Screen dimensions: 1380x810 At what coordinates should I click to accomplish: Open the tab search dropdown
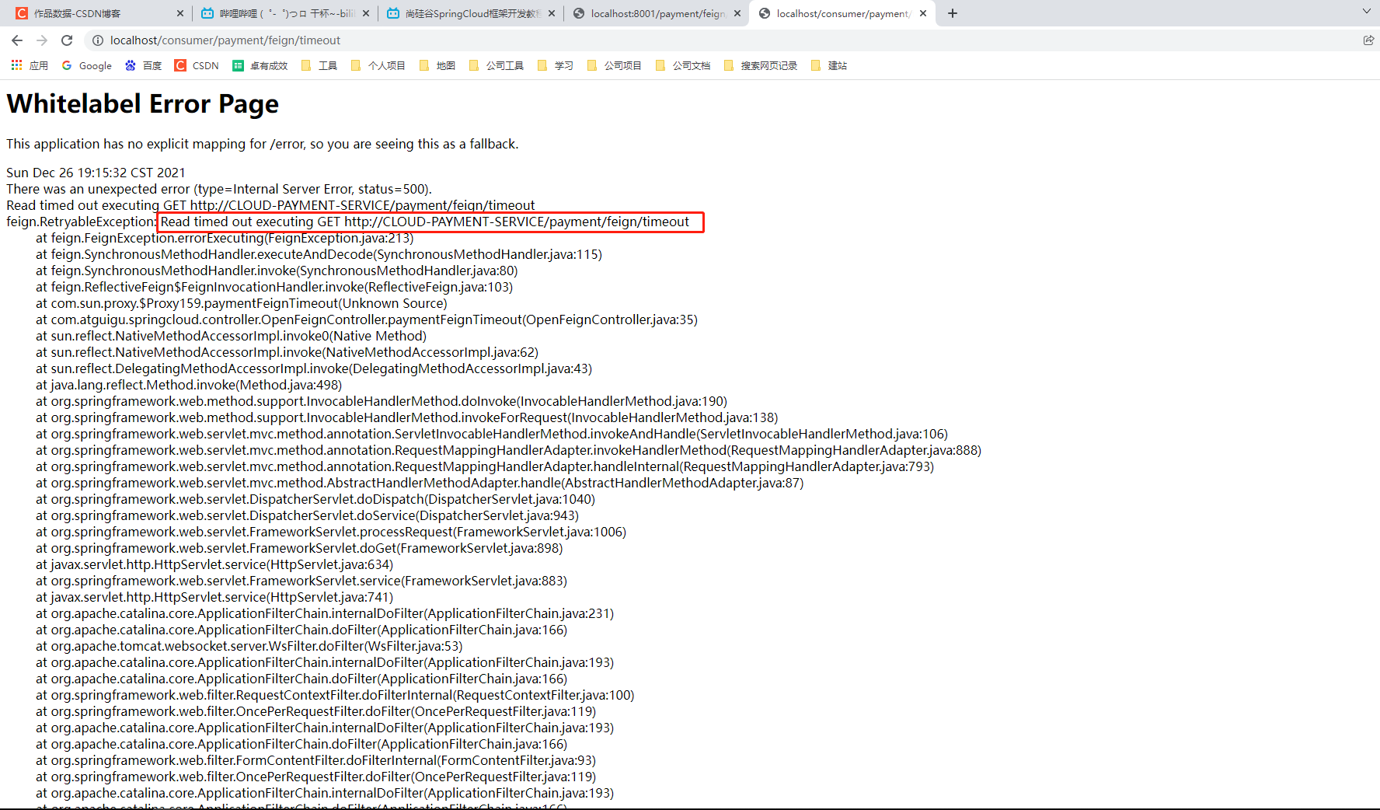[1367, 12]
